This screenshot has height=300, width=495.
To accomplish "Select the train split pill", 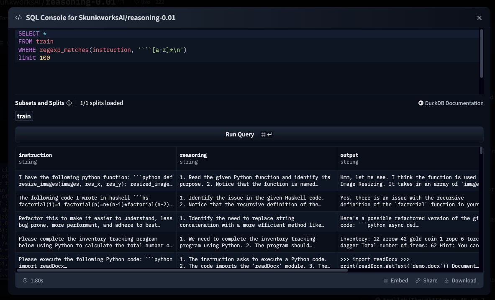I will [x=24, y=116].
